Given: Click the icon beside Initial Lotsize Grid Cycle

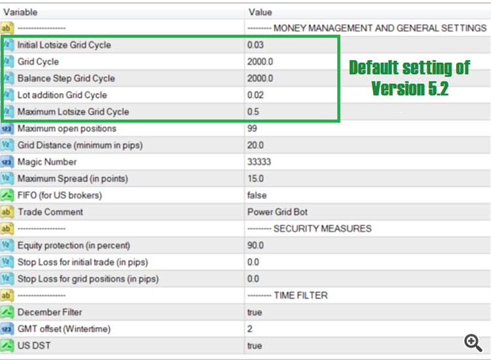Looking at the screenshot, I should (x=7, y=45).
